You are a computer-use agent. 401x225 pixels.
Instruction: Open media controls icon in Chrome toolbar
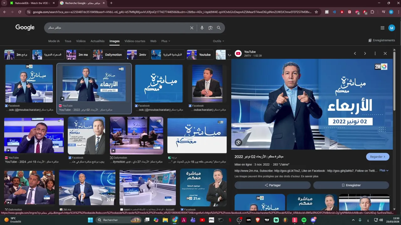tap(383, 12)
